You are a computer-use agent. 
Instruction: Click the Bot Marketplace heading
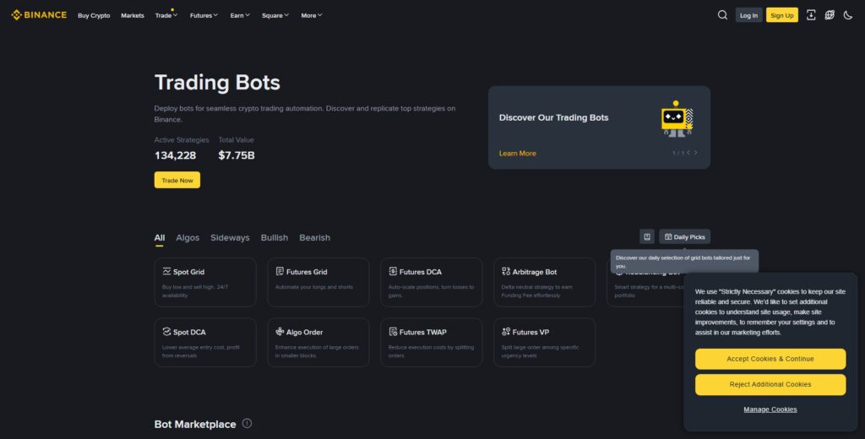click(195, 424)
